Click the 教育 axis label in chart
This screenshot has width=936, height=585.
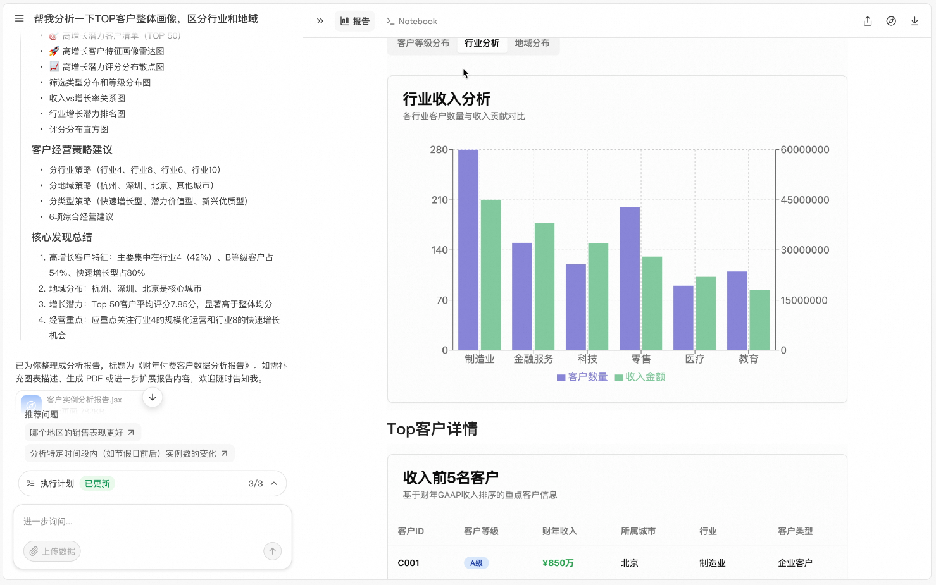tap(748, 359)
